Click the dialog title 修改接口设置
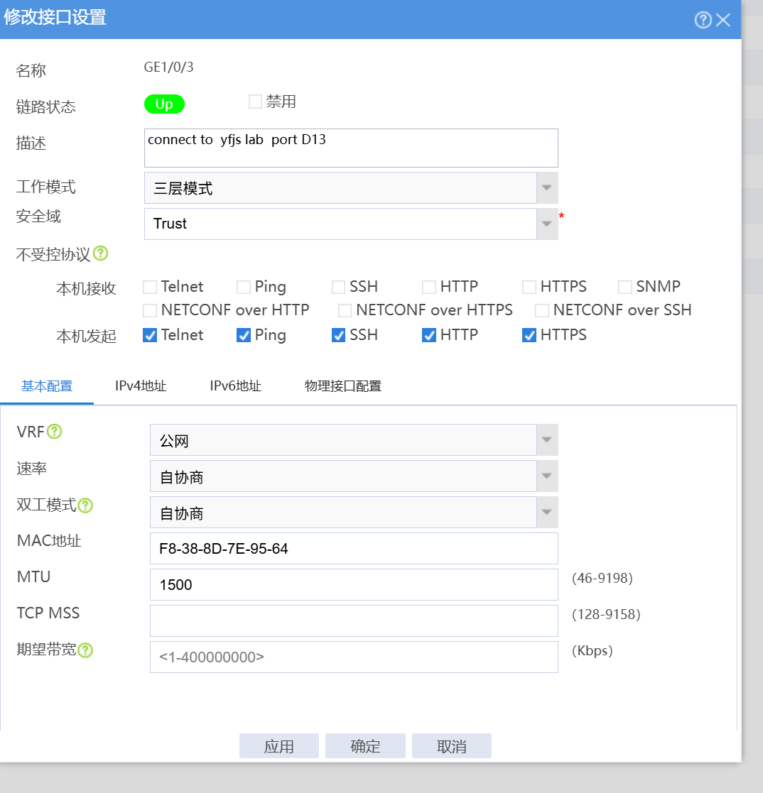763x793 pixels. (x=55, y=17)
